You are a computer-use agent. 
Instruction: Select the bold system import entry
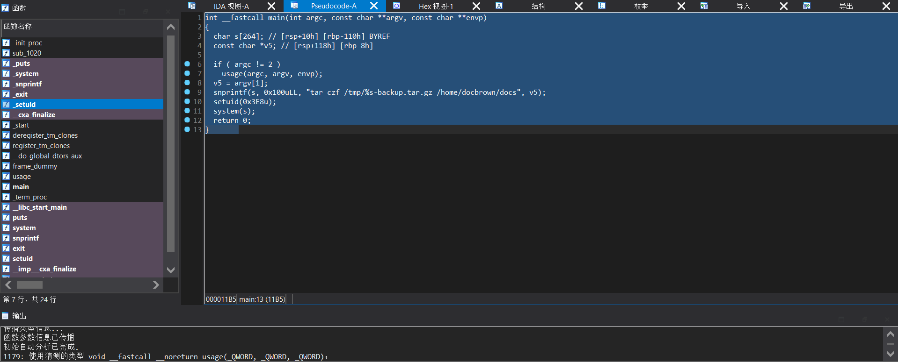pos(82,227)
